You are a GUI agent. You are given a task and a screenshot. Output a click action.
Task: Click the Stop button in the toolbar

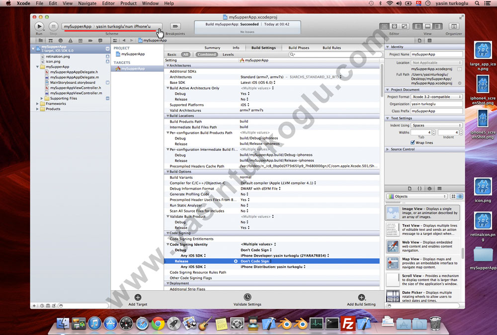point(53,26)
